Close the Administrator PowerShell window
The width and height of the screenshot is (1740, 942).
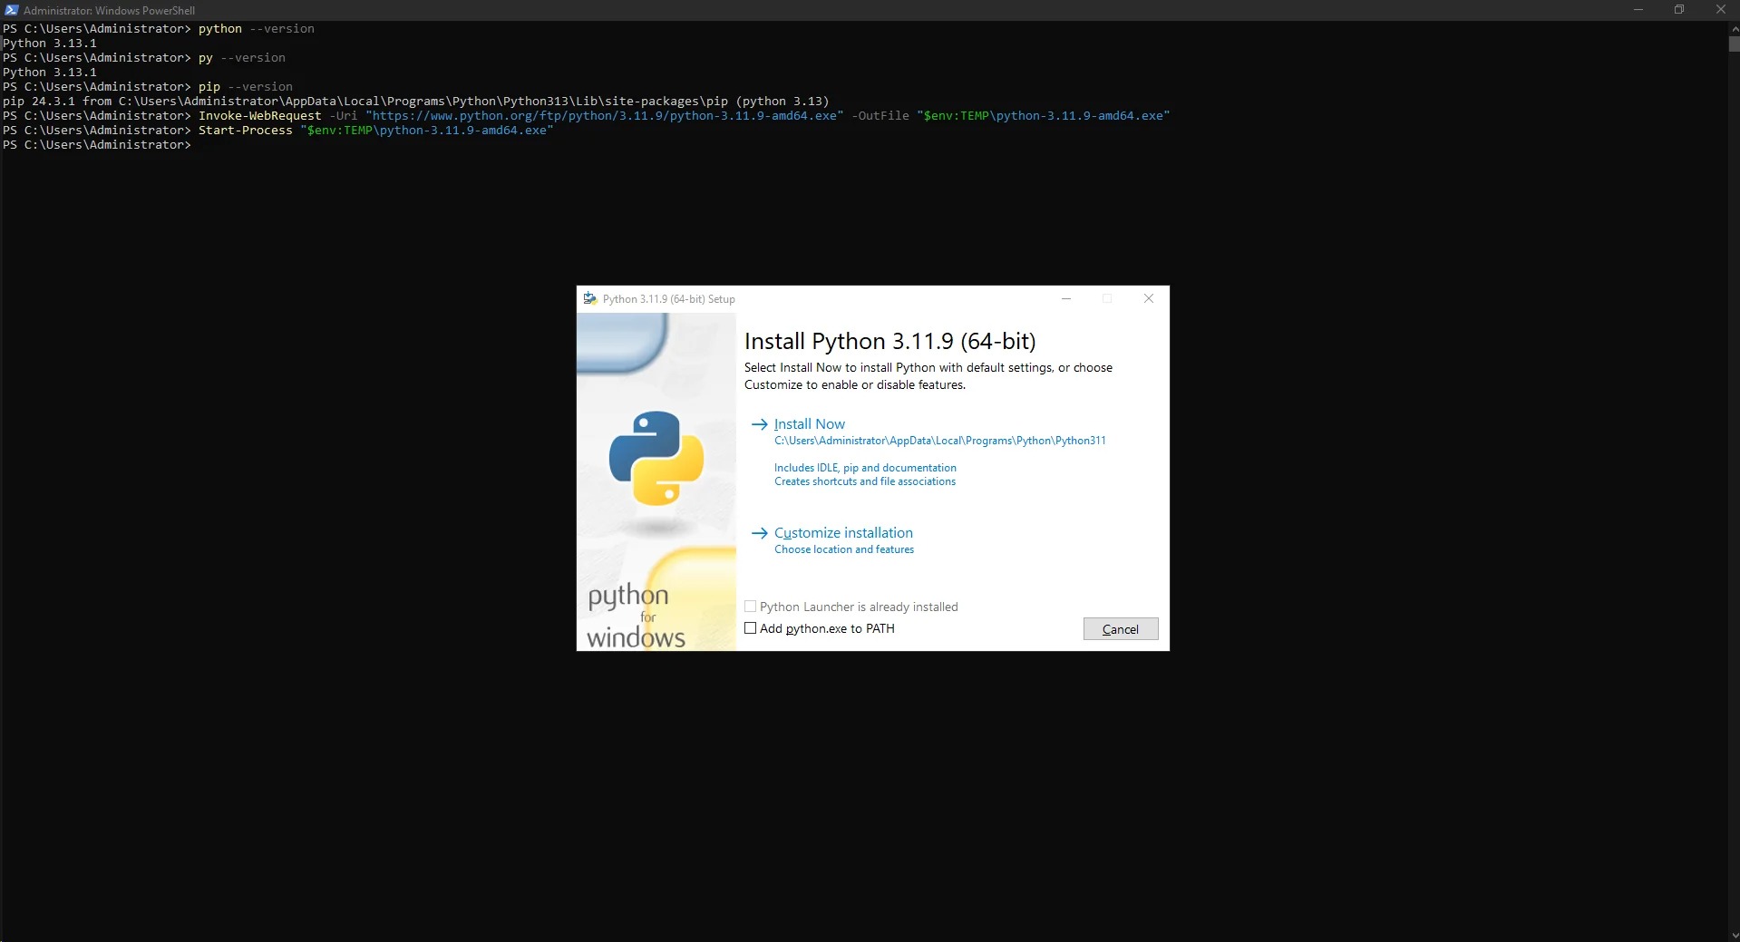(1720, 10)
